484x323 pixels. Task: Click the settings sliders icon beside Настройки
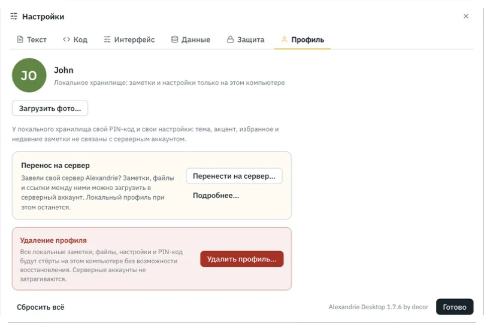pos(14,16)
